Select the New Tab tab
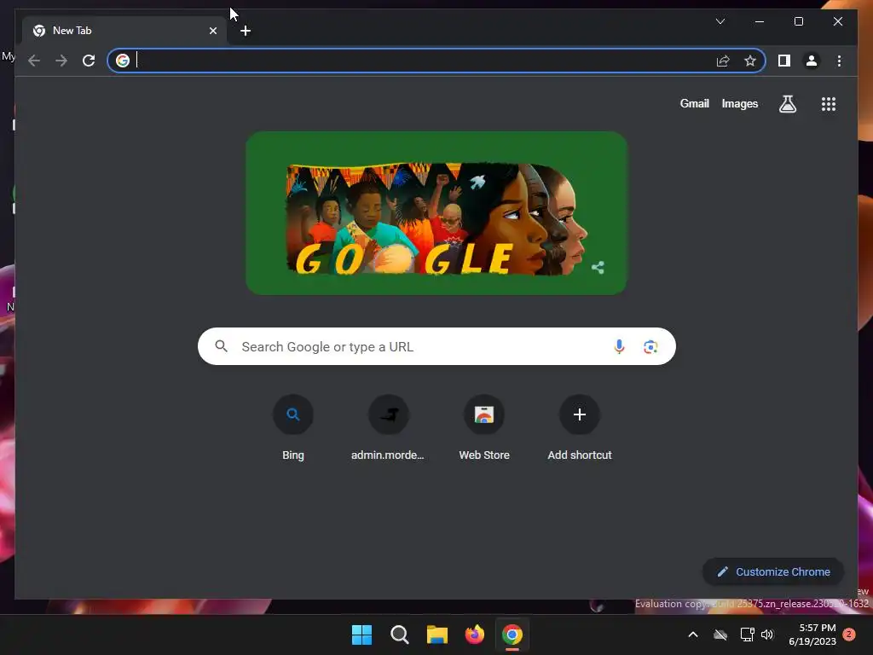This screenshot has height=655, width=873. (x=123, y=31)
